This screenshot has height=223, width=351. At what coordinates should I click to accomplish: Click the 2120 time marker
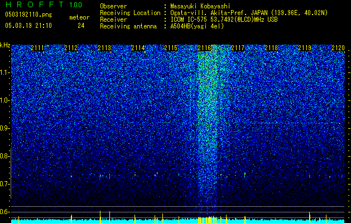(x=338, y=48)
